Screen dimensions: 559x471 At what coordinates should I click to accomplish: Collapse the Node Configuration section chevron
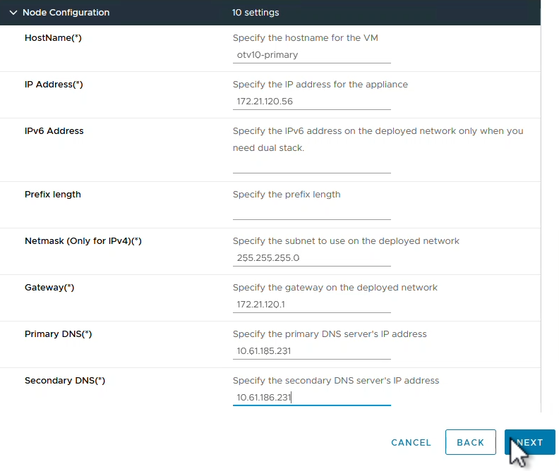13,13
